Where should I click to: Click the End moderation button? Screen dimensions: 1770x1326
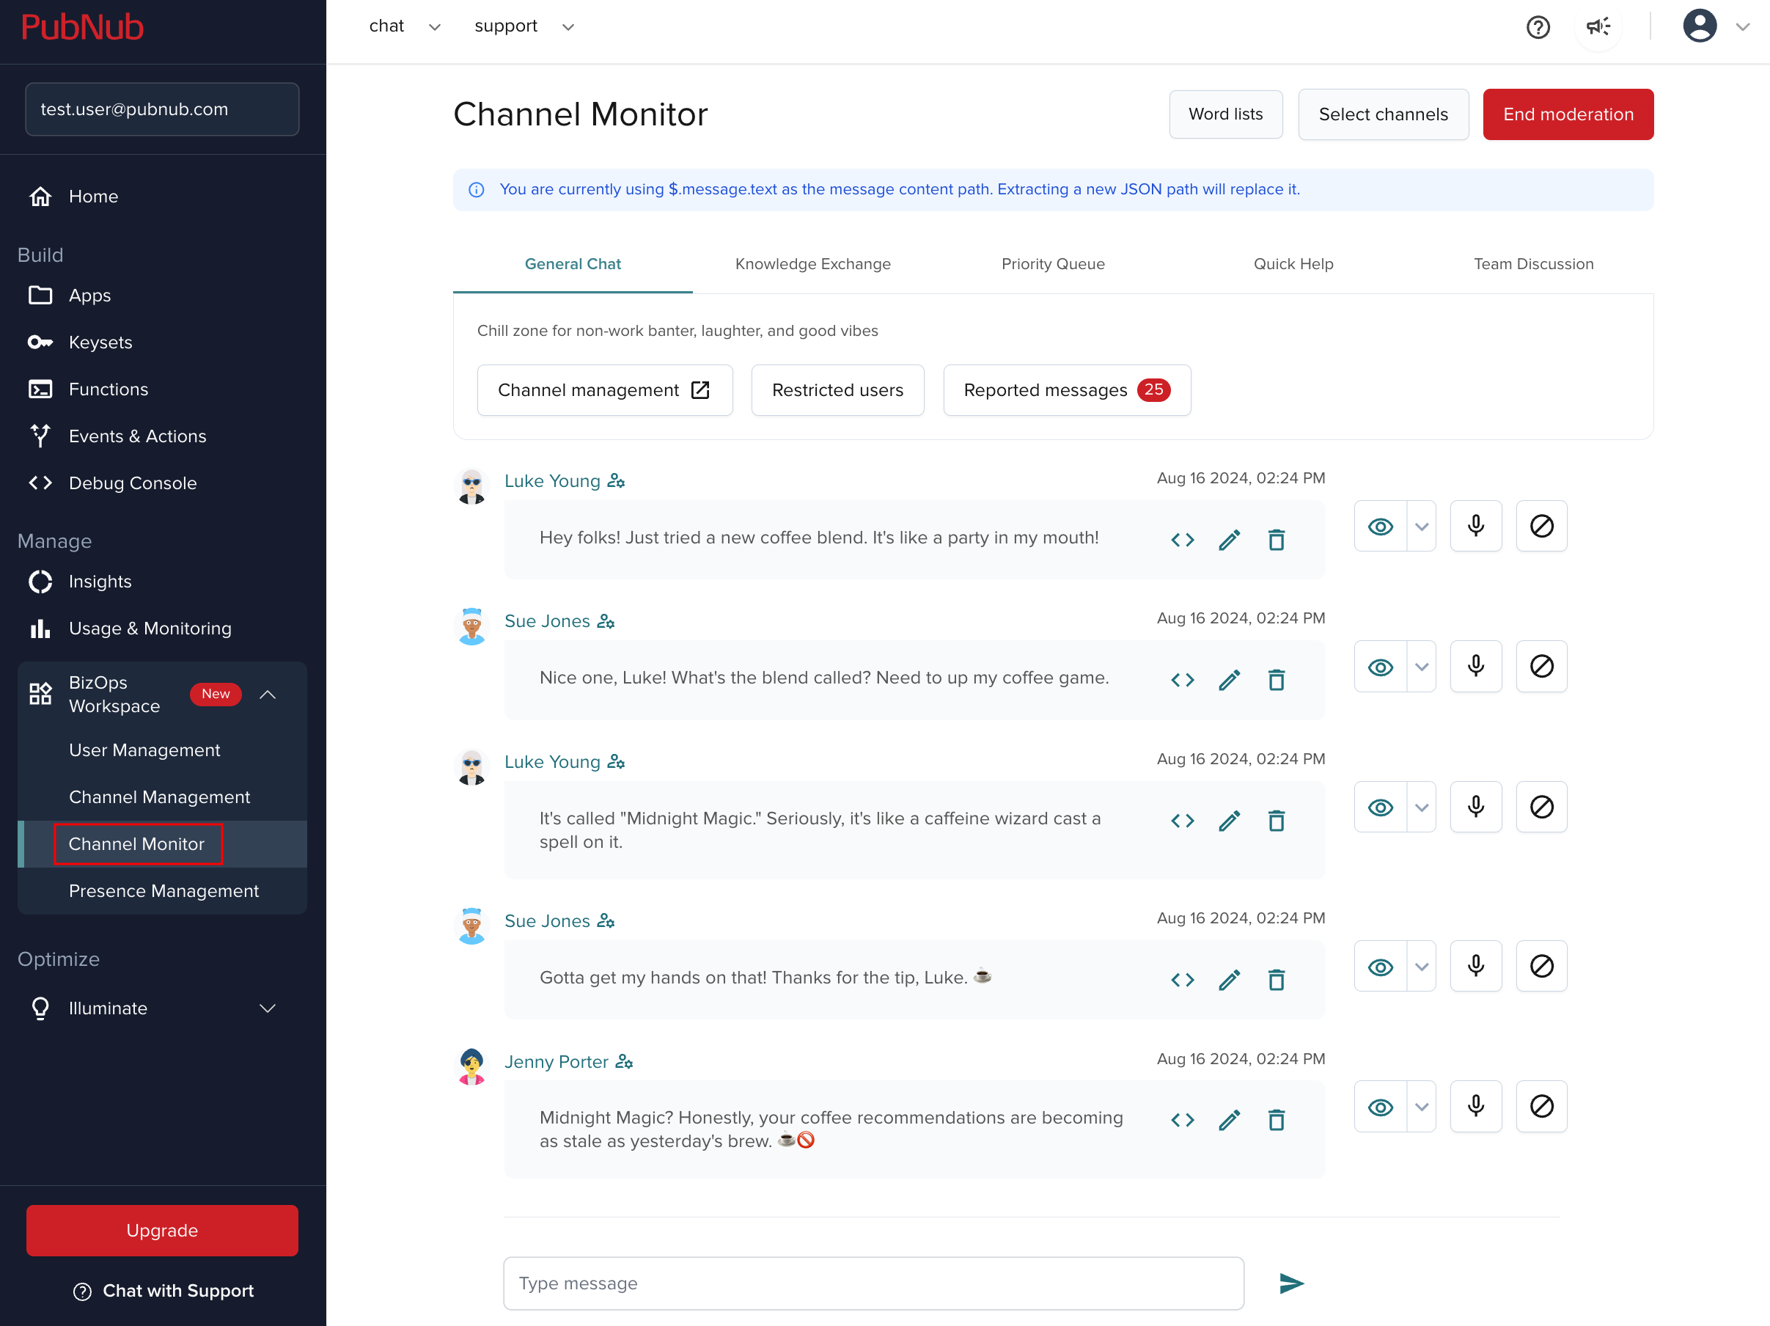click(x=1568, y=114)
